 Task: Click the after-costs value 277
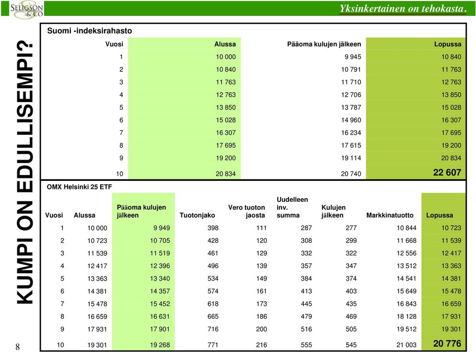coord(351,228)
